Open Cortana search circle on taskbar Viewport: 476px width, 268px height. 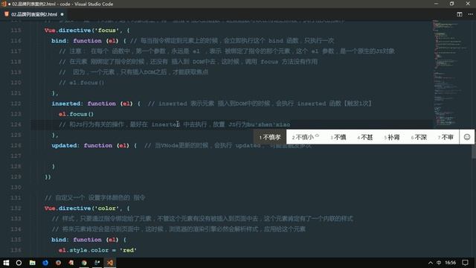point(19,263)
